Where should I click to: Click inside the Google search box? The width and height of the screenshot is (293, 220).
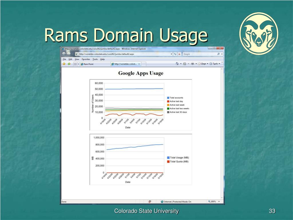(x=199, y=54)
